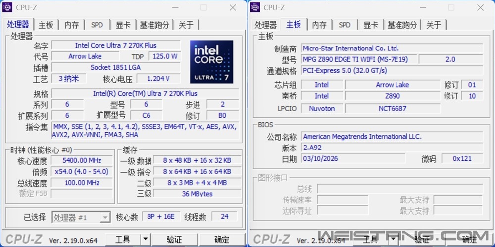Switch to 内存 tab in left window
The width and height of the screenshot is (495, 247).
pos(72,25)
